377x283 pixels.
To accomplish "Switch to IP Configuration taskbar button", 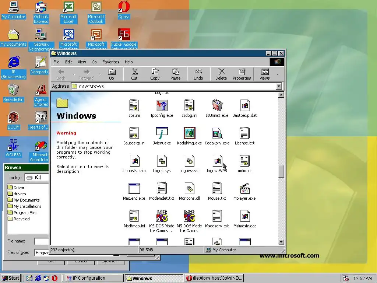I will tap(94, 278).
